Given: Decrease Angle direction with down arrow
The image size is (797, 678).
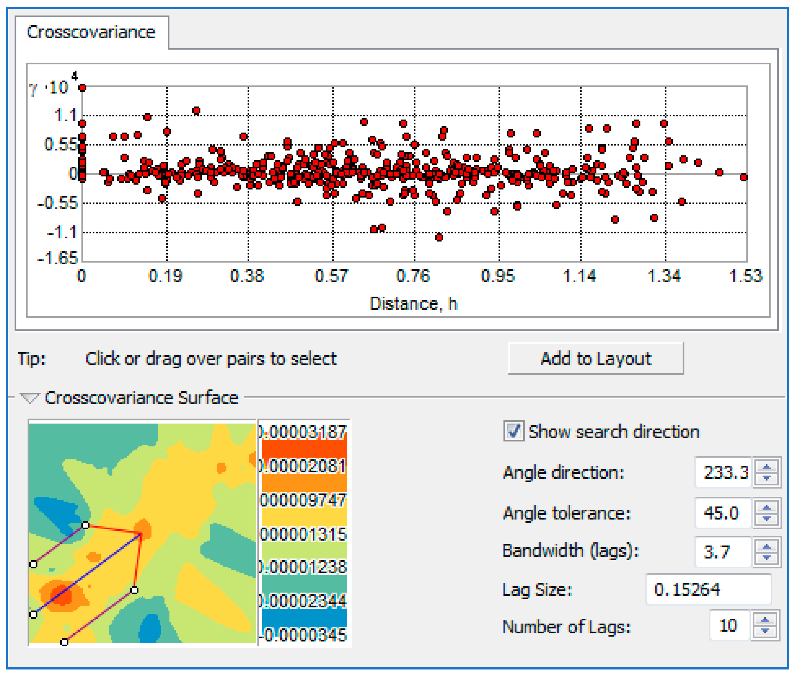Looking at the screenshot, I should (766, 478).
